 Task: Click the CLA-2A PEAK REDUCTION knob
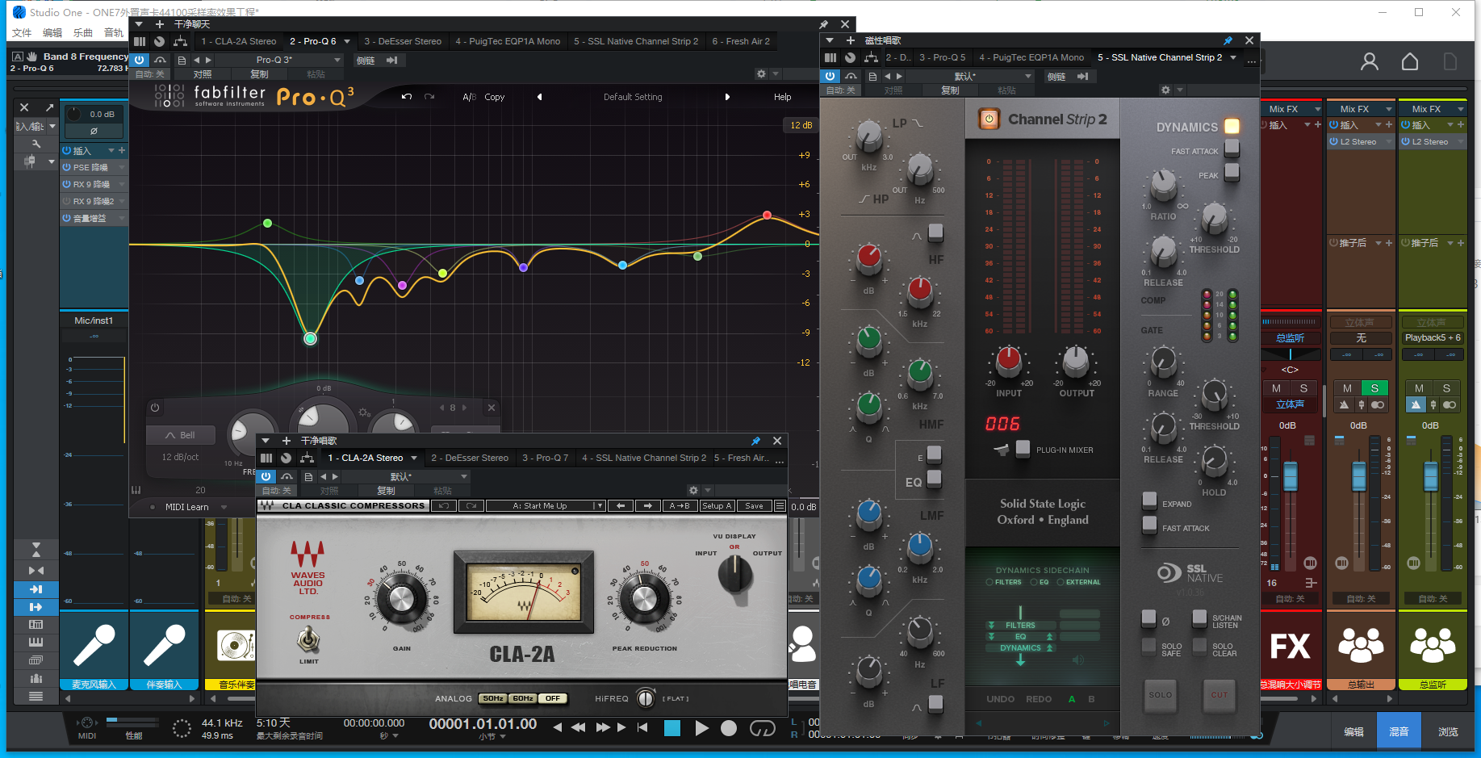644,598
